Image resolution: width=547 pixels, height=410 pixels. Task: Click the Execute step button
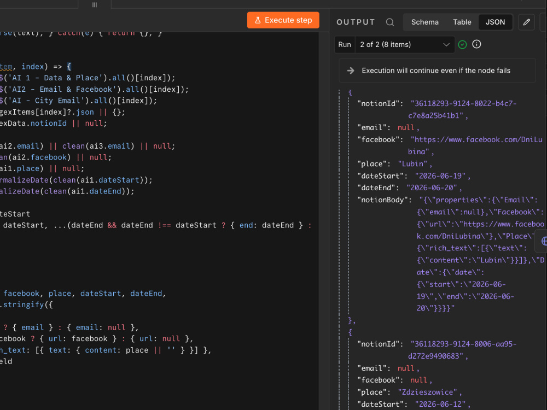(283, 20)
